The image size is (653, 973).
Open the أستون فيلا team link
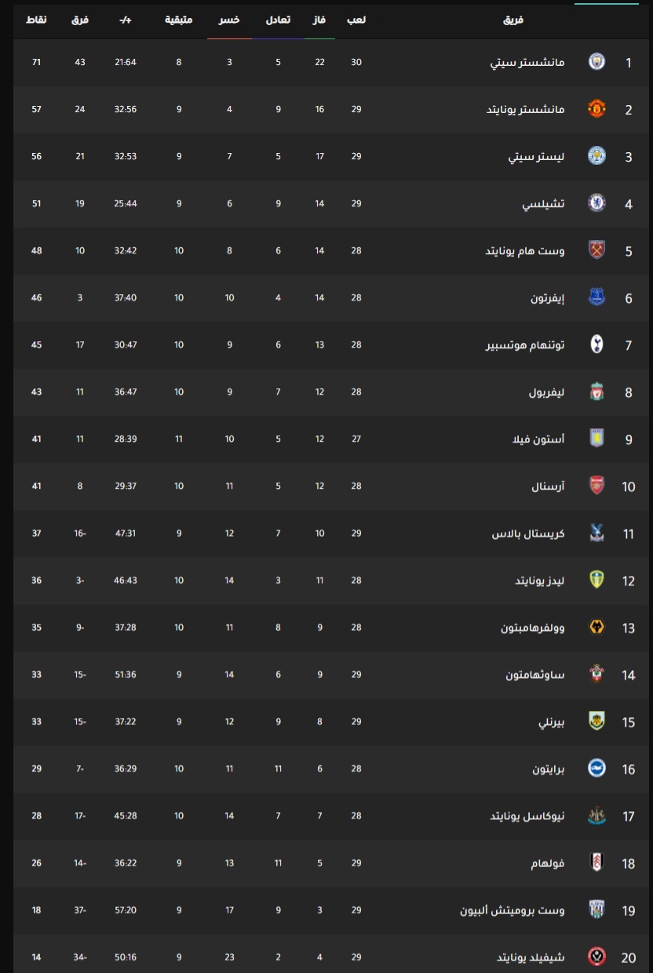point(538,439)
